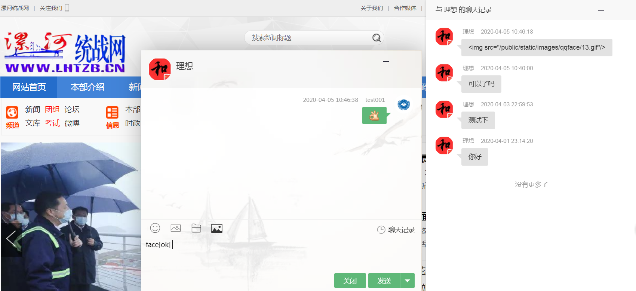Minimize the chat history panel
This screenshot has width=636, height=291.
pos(601,11)
